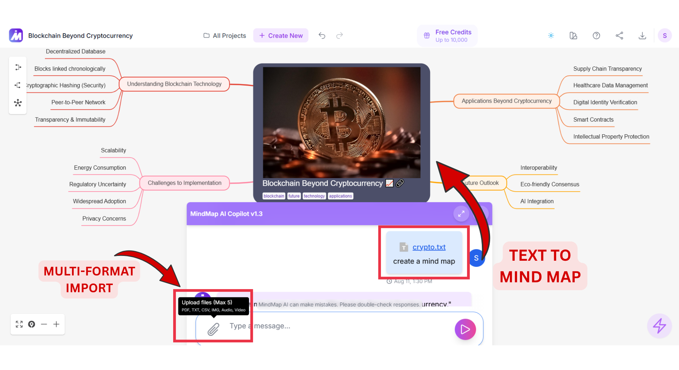
Task: Click the zoom in plus button
Action: click(x=56, y=324)
